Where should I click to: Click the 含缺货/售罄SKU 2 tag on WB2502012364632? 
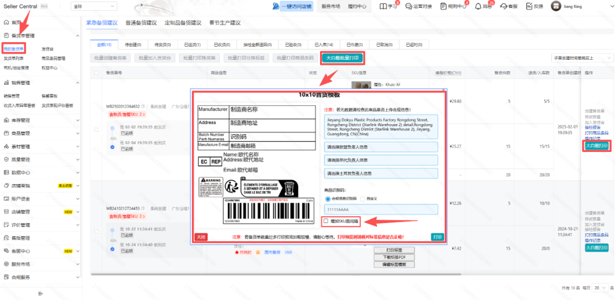click(127, 114)
